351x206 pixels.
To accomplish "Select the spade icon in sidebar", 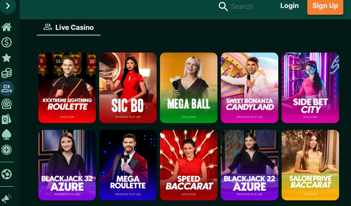I will click(x=6, y=135).
